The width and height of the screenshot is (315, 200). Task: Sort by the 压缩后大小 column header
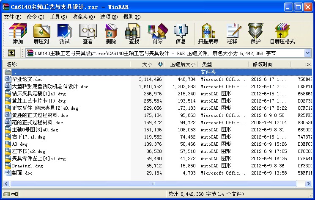coord(181,64)
